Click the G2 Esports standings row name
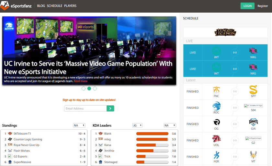 (x=20, y=156)
